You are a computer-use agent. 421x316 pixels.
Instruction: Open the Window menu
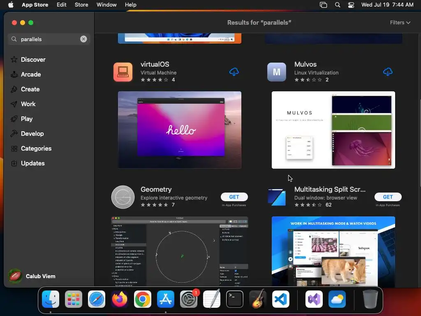(106, 5)
